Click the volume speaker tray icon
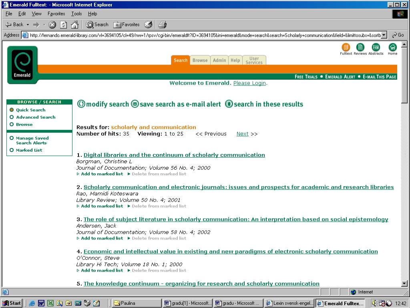The height and width of the screenshot is (308, 410). [x=374, y=303]
